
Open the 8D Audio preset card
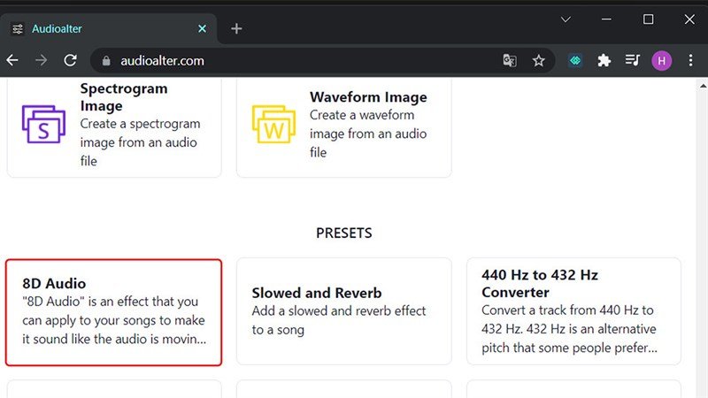[113, 311]
